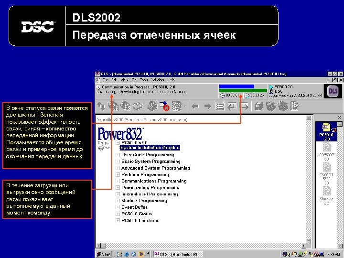Click the green communication efficiency bar
Viewport: 344px width, 258px height.
click(243, 90)
